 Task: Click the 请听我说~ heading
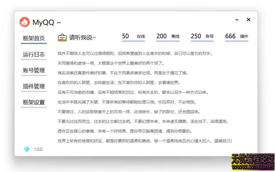click(83, 37)
